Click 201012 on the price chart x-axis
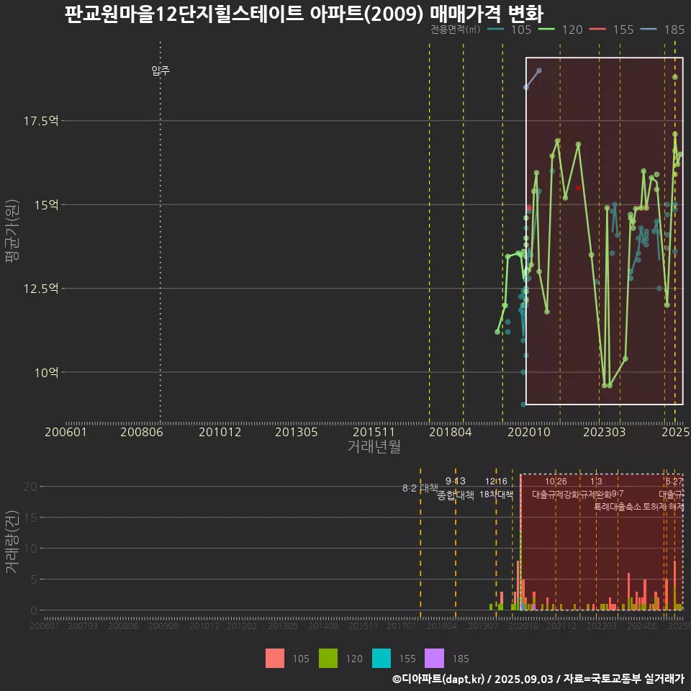This screenshot has width=691, height=691. pos(220,432)
